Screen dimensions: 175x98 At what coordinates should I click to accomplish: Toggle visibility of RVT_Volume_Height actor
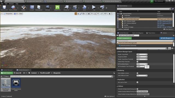(118, 21)
